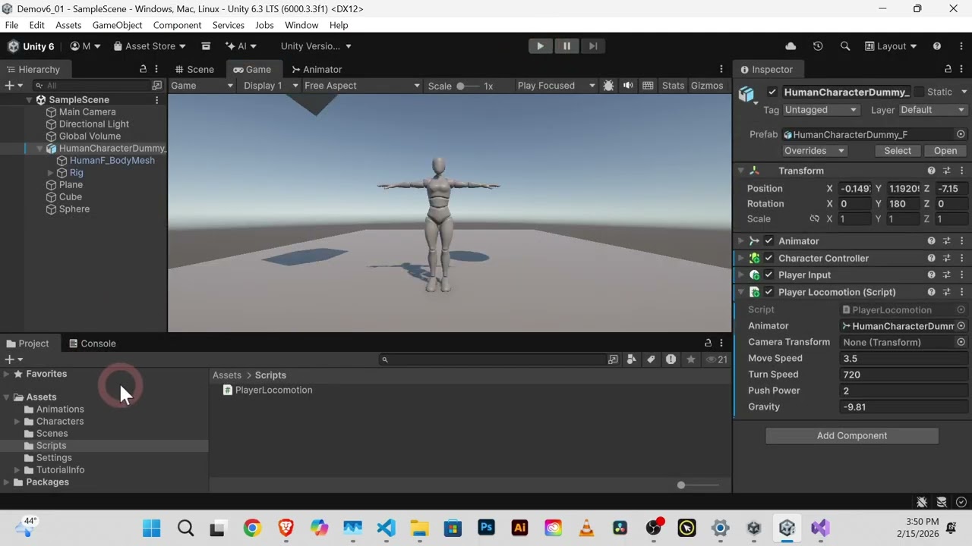Open Animator component presets icon

947,241
